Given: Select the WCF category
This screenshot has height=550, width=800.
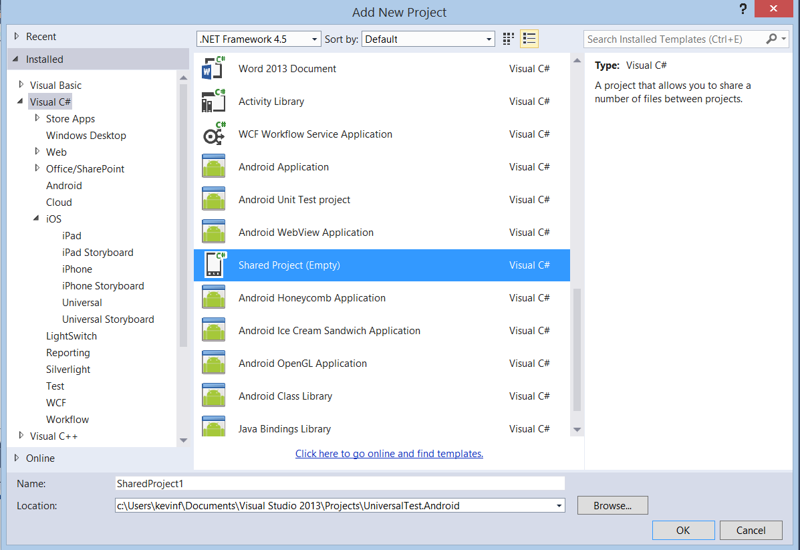Looking at the screenshot, I should (x=56, y=402).
